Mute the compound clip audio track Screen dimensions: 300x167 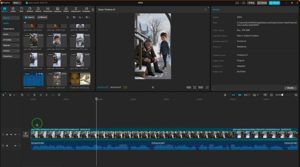pyautogui.click(x=15, y=146)
